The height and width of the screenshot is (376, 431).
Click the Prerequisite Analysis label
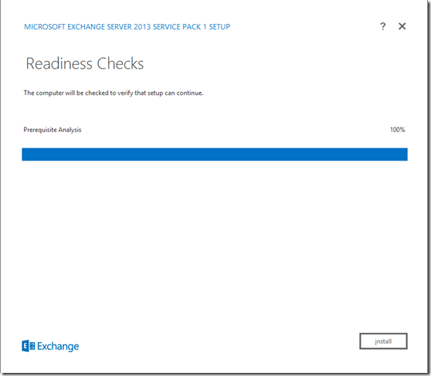(x=53, y=130)
